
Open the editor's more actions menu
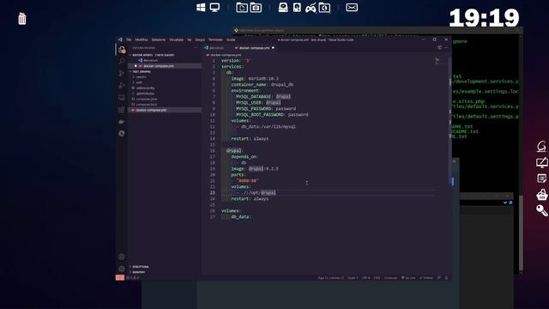446,48
